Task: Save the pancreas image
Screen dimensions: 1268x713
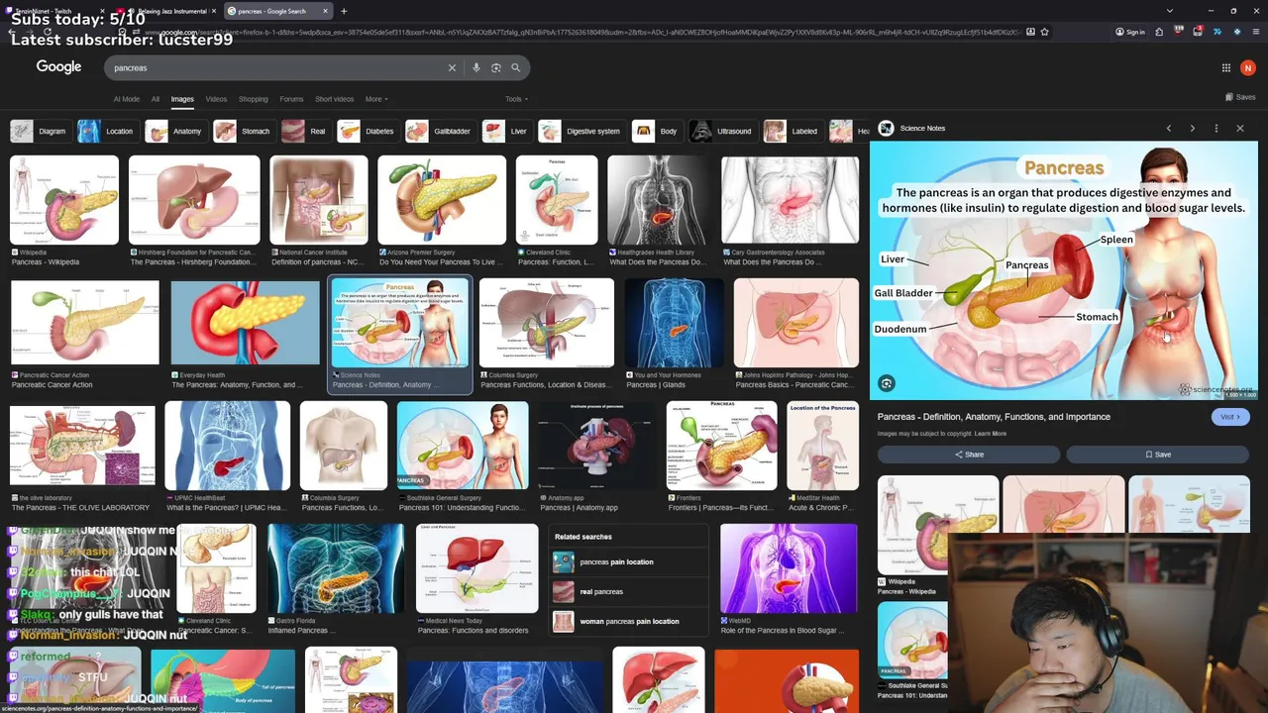Action: pos(1158,455)
